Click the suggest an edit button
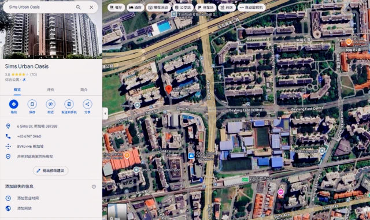 tap(50, 171)
